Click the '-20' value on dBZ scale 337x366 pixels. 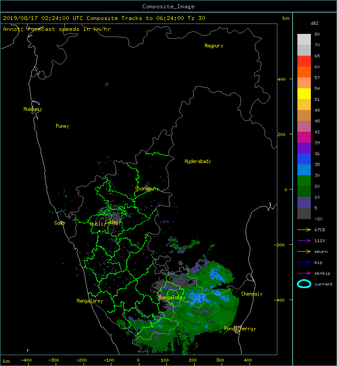[318, 219]
